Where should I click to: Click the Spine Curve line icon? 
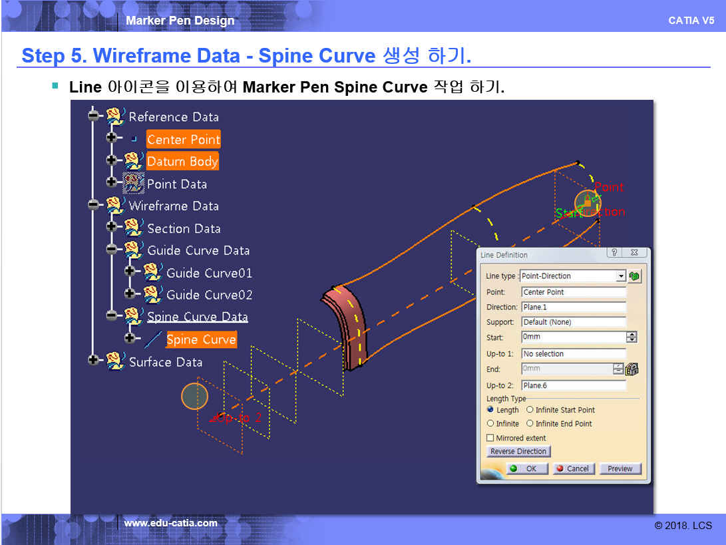click(x=154, y=339)
